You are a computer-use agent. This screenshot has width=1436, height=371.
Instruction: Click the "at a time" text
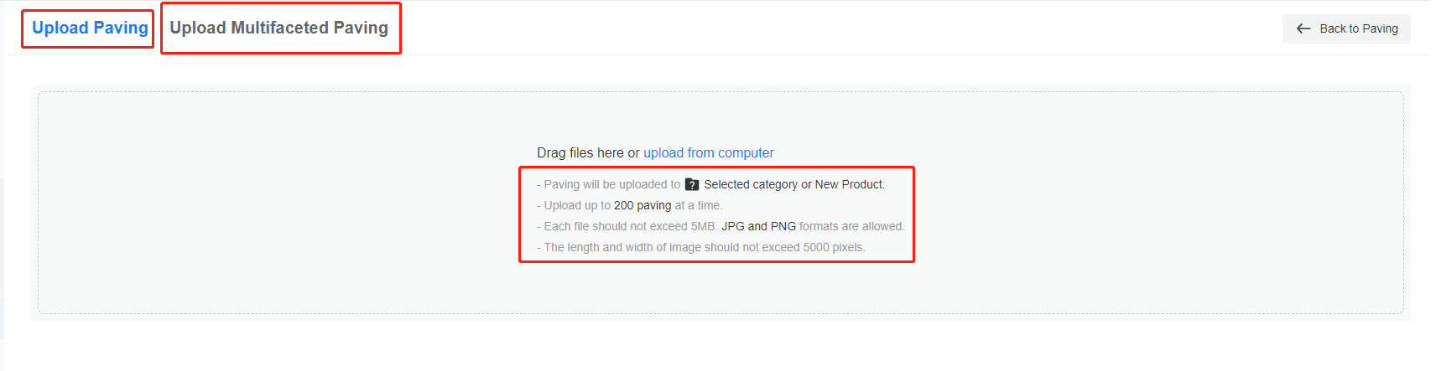tap(698, 206)
